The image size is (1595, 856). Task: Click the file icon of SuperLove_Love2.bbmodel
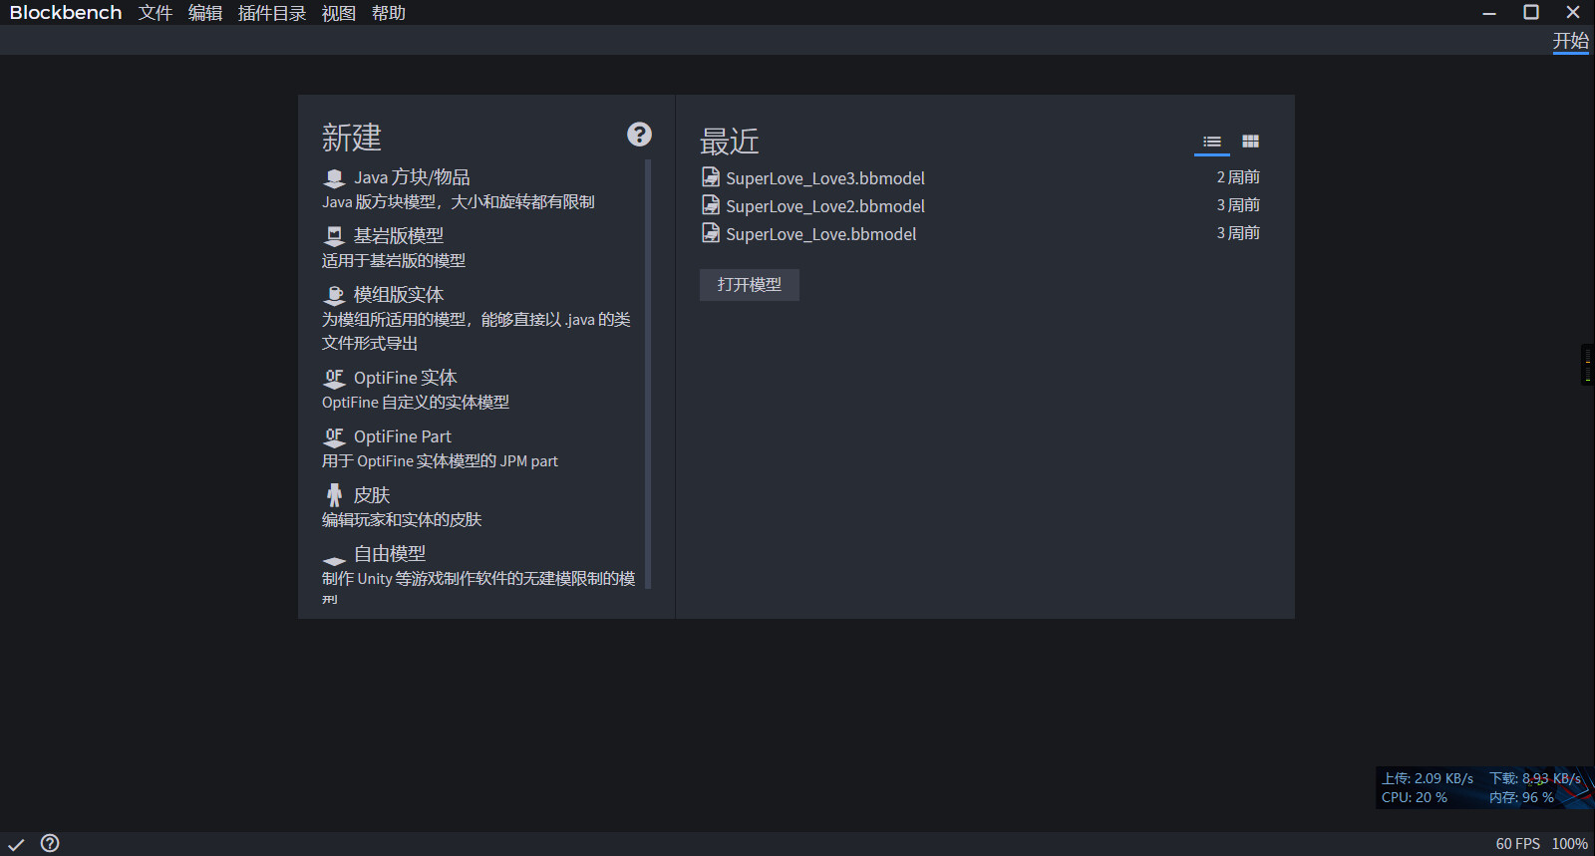(x=711, y=205)
